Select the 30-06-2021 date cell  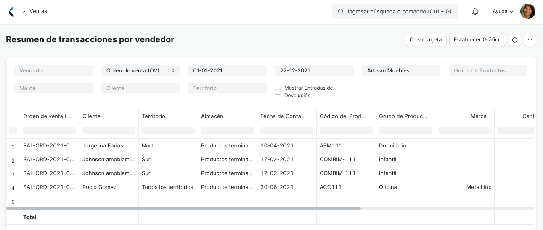[x=287, y=187]
